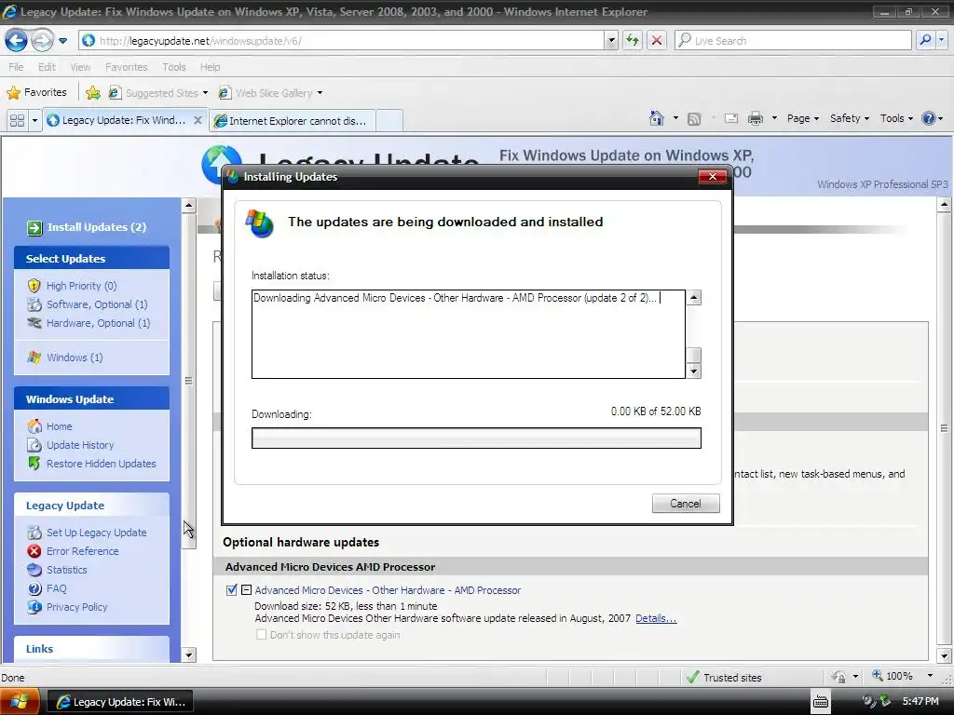954x715 pixels.
Task: Click the Trusted sites status indicator
Action: pyautogui.click(x=723, y=678)
